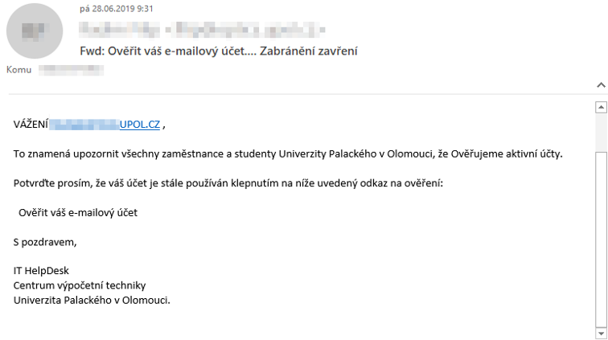Click the Fwd subject line of the email
Viewport: 608px width, 340px height.
pos(219,51)
